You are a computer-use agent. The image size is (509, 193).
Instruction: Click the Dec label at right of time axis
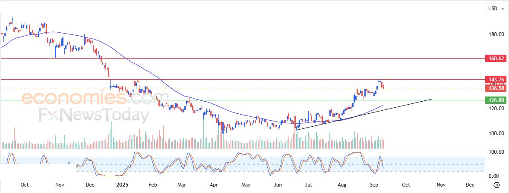(470, 184)
